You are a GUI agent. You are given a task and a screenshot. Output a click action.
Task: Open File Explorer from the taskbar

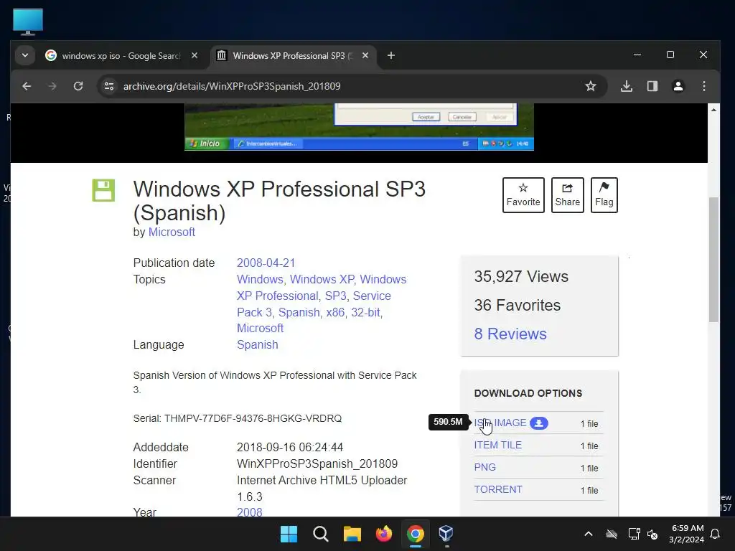point(352,534)
